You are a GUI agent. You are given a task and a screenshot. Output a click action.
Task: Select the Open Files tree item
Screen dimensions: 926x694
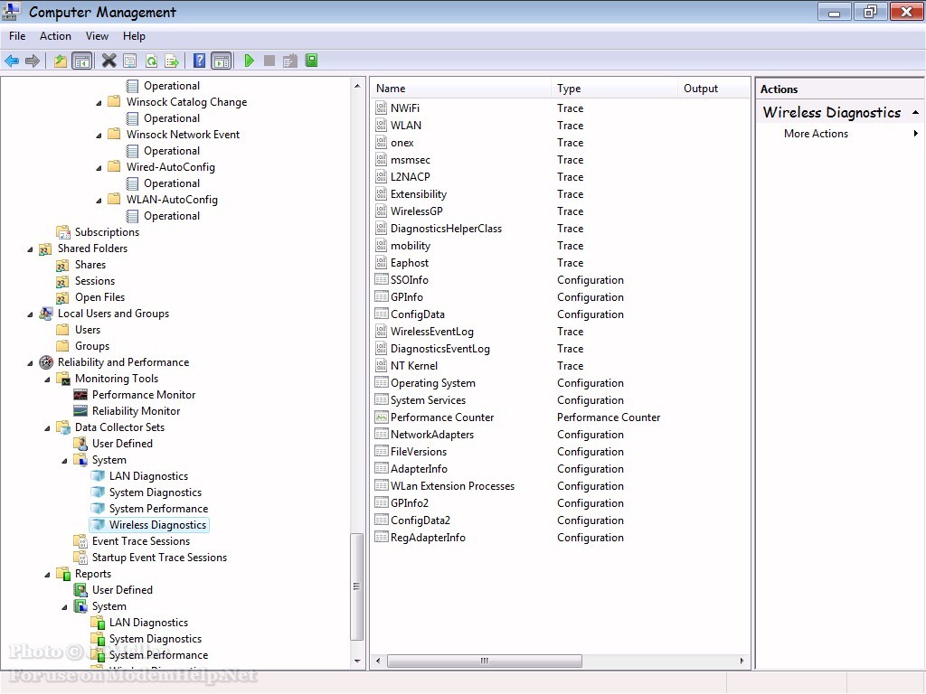[99, 297]
